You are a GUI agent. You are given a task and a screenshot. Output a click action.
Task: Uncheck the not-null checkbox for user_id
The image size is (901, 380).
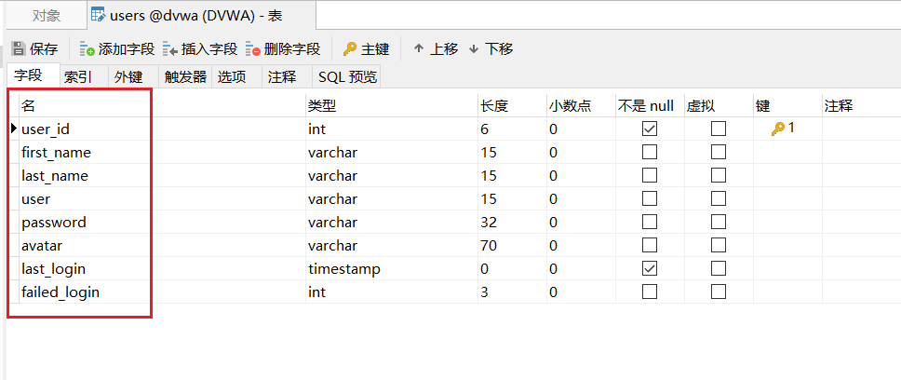coord(650,129)
